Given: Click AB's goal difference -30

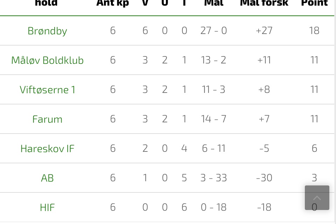Looking at the screenshot, I should (264, 178).
